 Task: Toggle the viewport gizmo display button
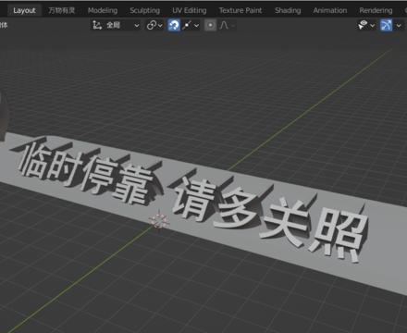tap(386, 25)
